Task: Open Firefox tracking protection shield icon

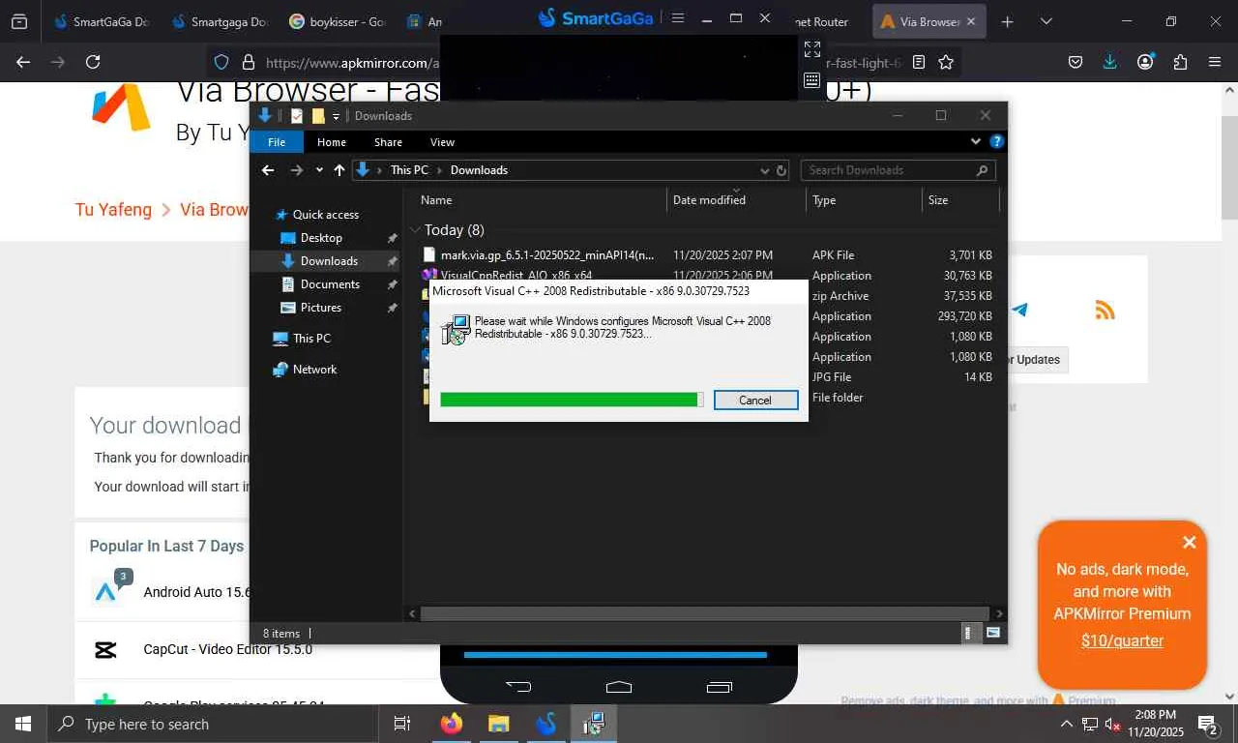Action: 221,62
